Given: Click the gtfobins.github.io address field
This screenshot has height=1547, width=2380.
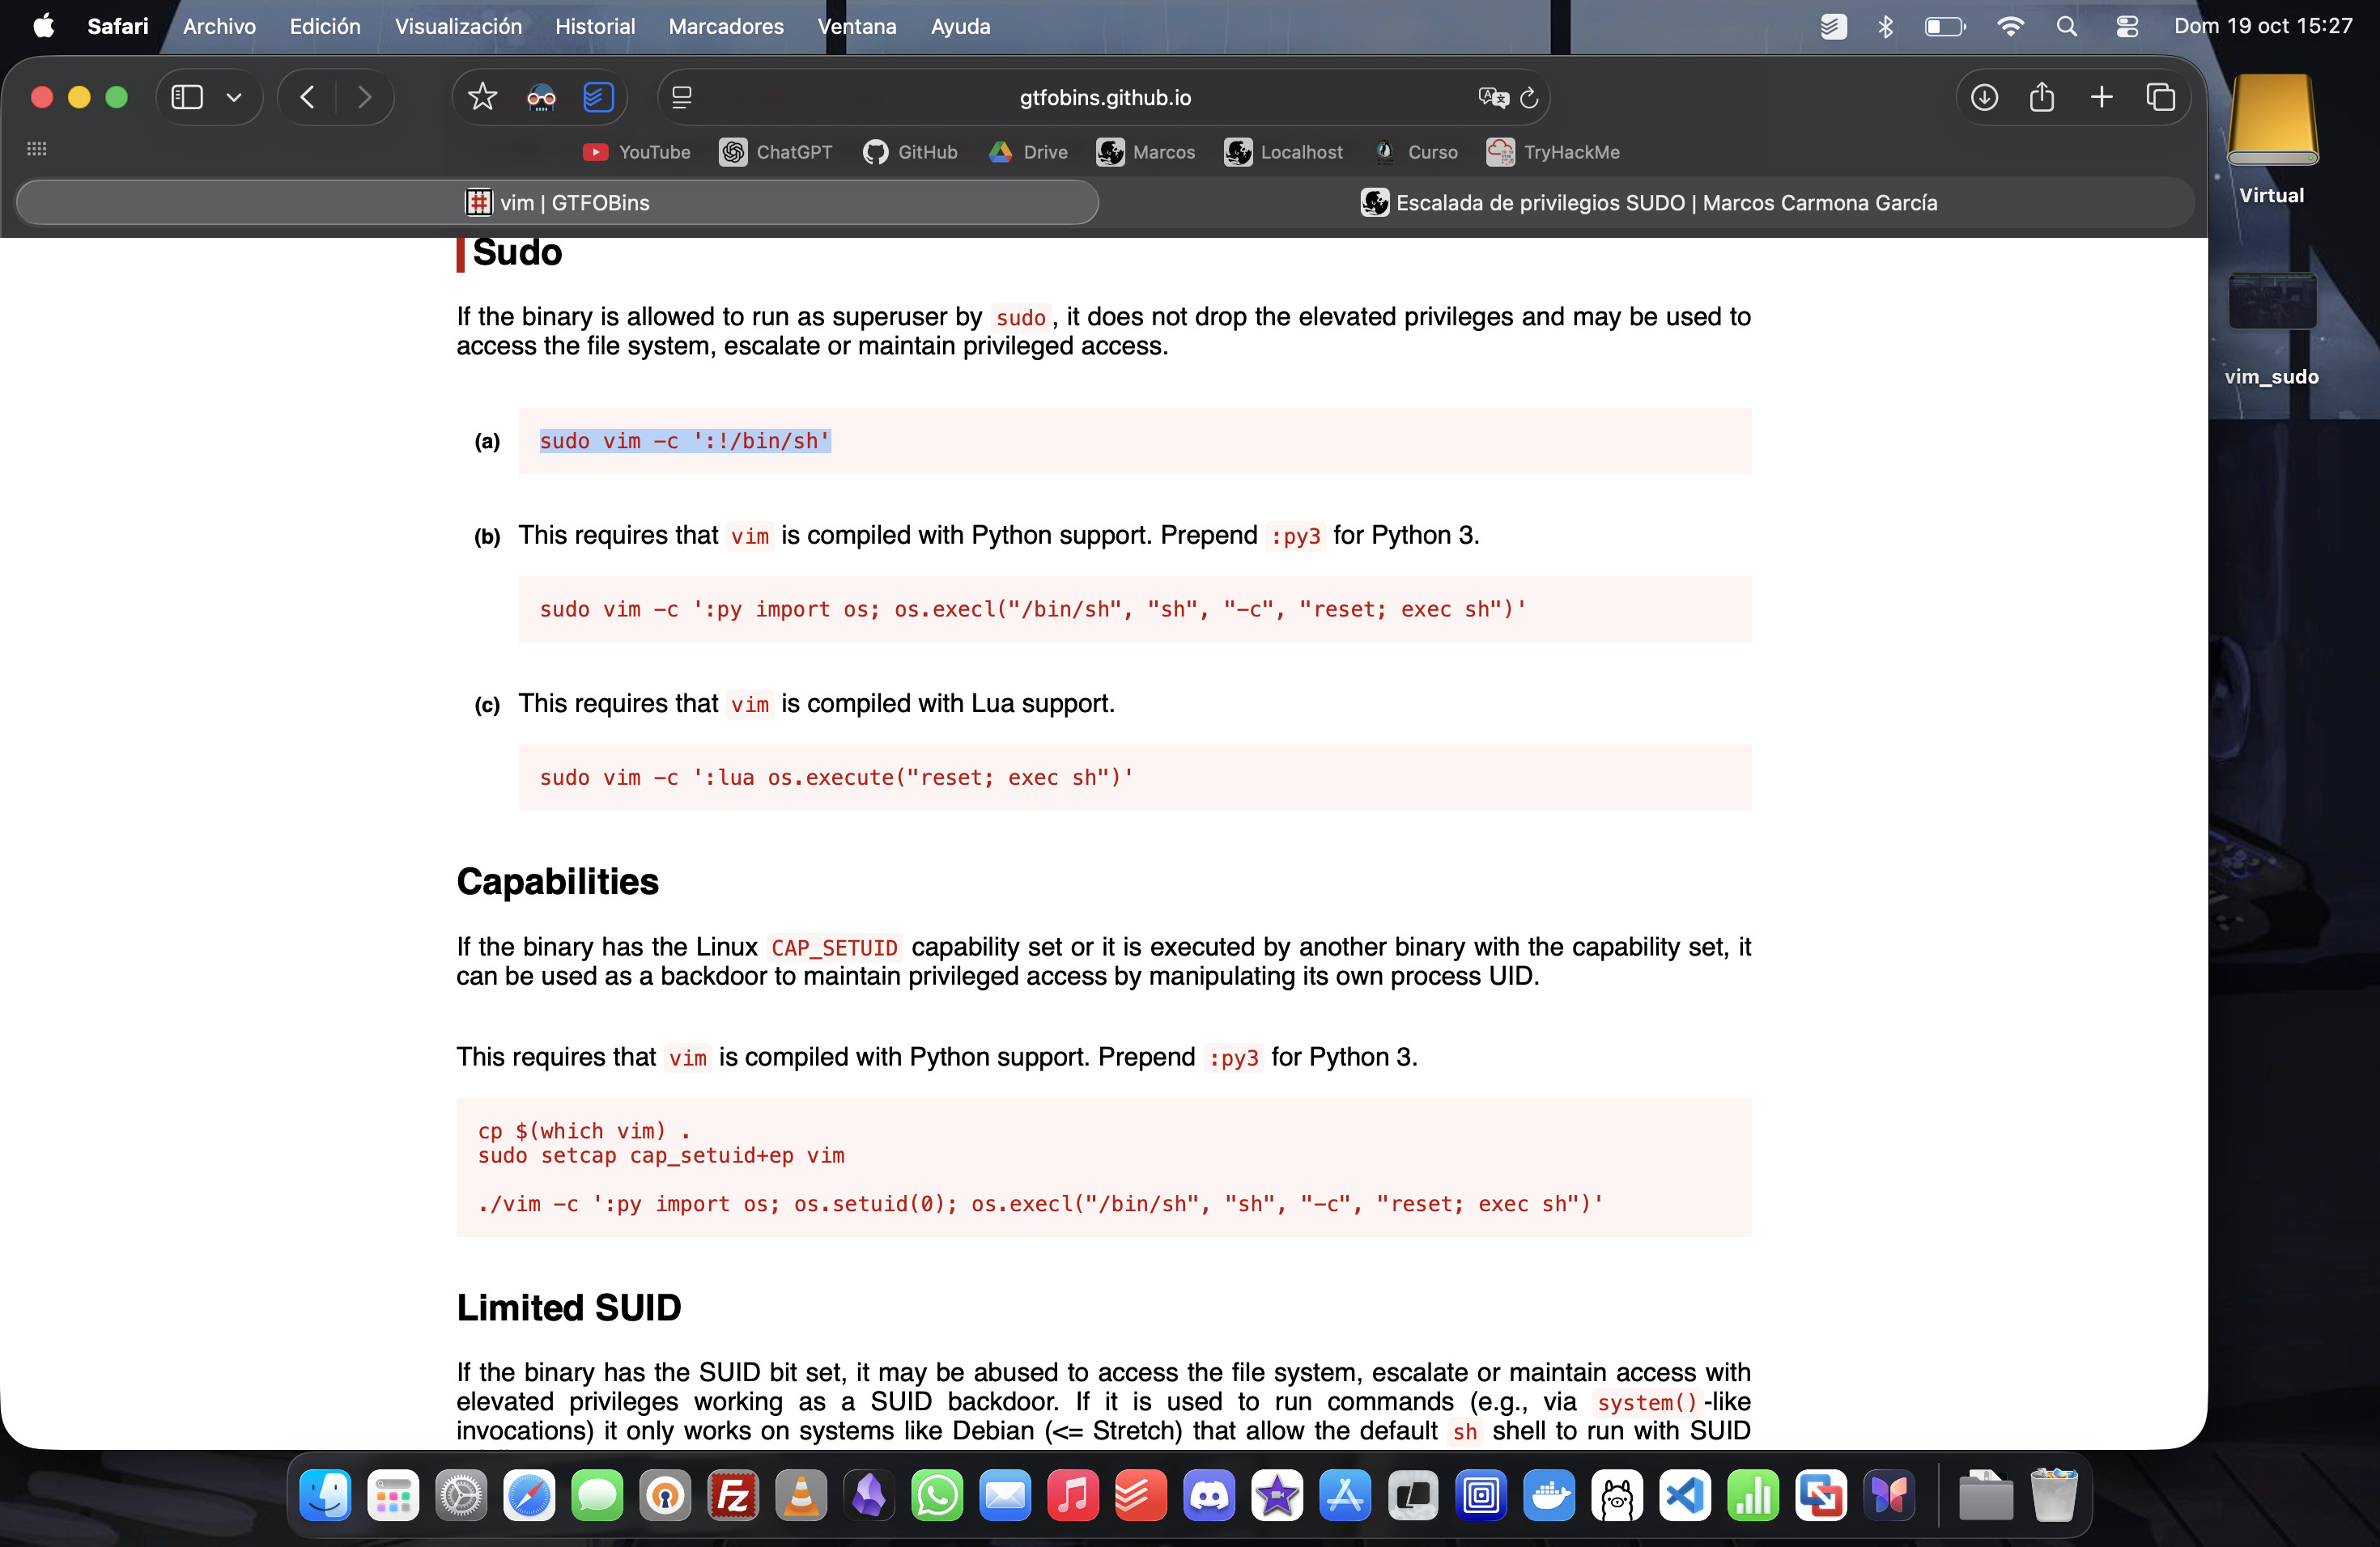Looking at the screenshot, I should click(x=1104, y=98).
